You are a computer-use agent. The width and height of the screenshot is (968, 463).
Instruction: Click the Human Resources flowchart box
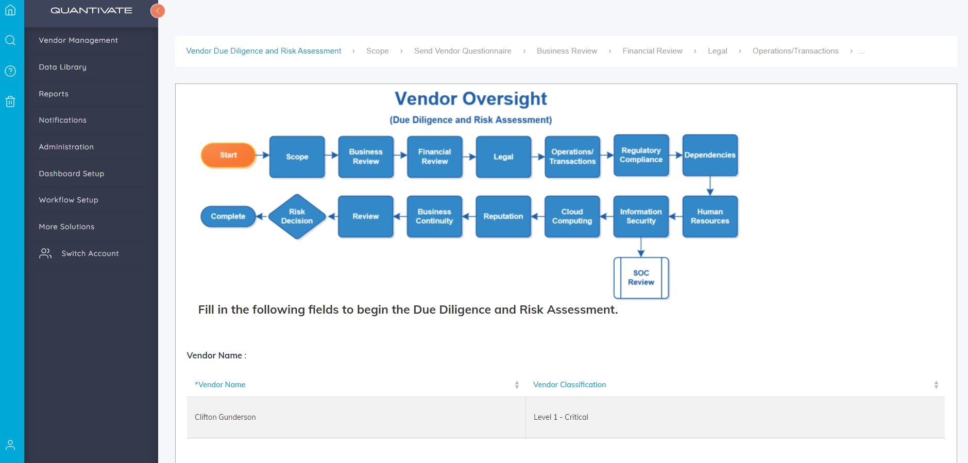[x=710, y=216]
